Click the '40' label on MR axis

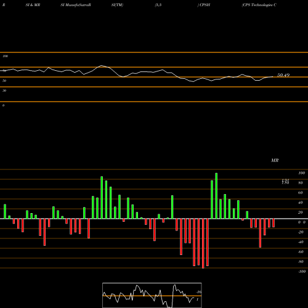(x=301, y=203)
